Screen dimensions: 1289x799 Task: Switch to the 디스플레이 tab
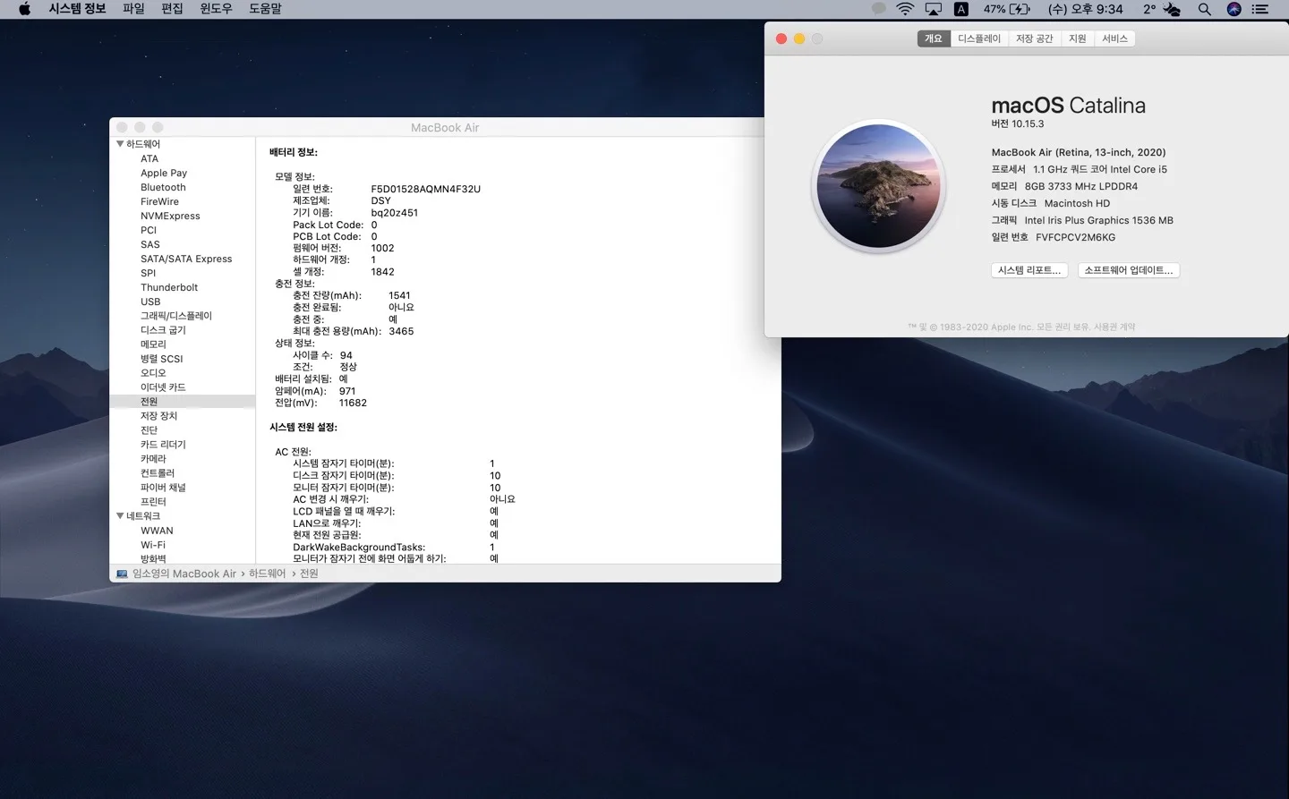click(979, 38)
